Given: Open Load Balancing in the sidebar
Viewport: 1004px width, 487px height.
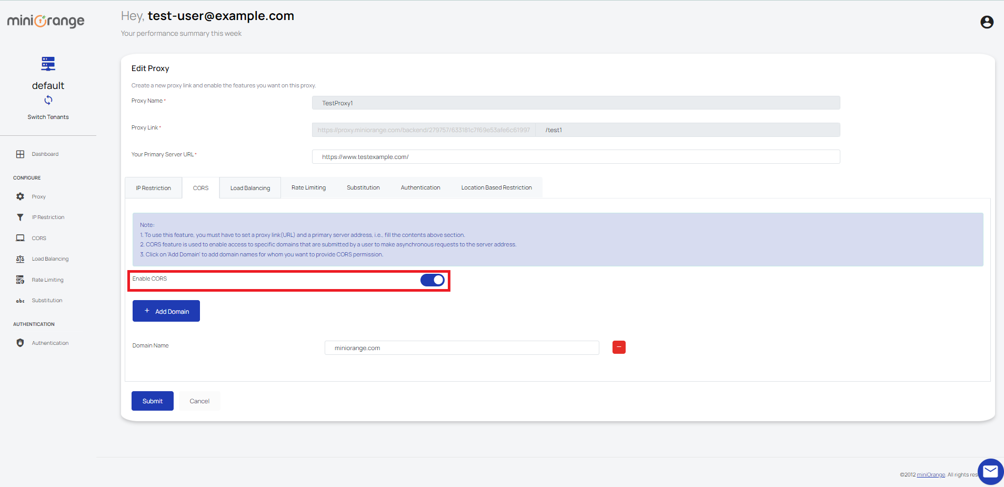Looking at the screenshot, I should (x=50, y=259).
